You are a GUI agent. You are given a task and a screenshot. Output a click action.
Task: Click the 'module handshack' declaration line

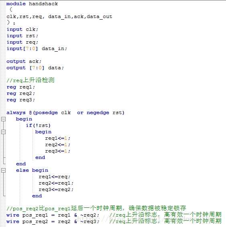(x=32, y=4)
